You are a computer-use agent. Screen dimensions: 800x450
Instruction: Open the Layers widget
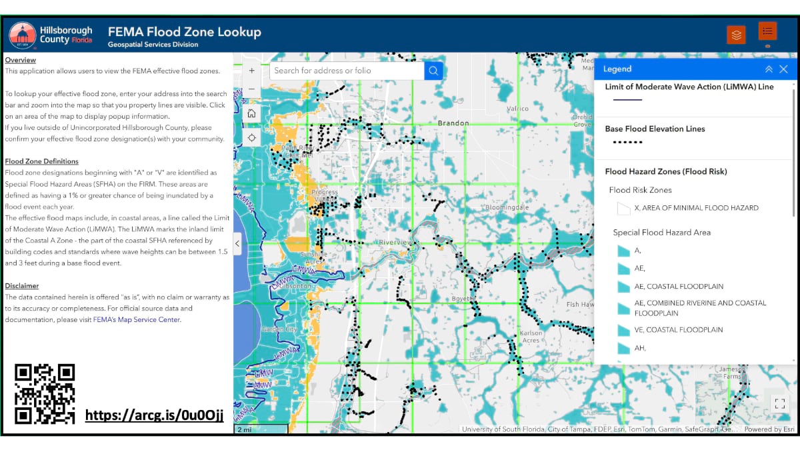pyautogui.click(x=736, y=33)
